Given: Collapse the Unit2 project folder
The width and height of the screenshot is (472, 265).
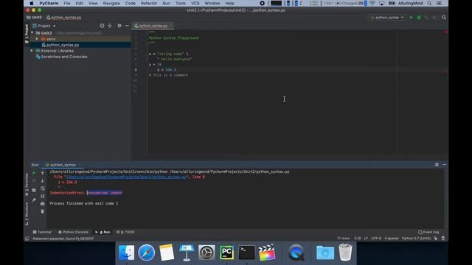Looking at the screenshot, I should point(32,32).
